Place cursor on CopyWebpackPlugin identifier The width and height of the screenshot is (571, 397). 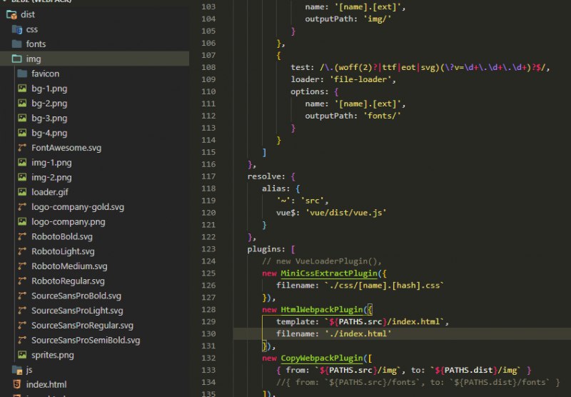pos(322,358)
